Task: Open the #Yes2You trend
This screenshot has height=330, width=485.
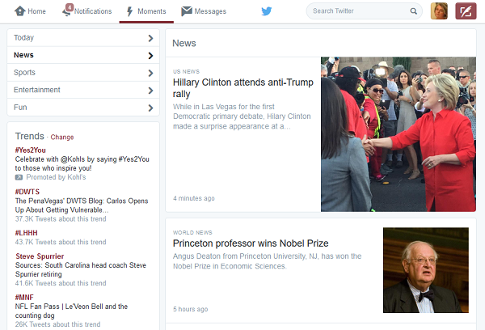Action: click(31, 150)
